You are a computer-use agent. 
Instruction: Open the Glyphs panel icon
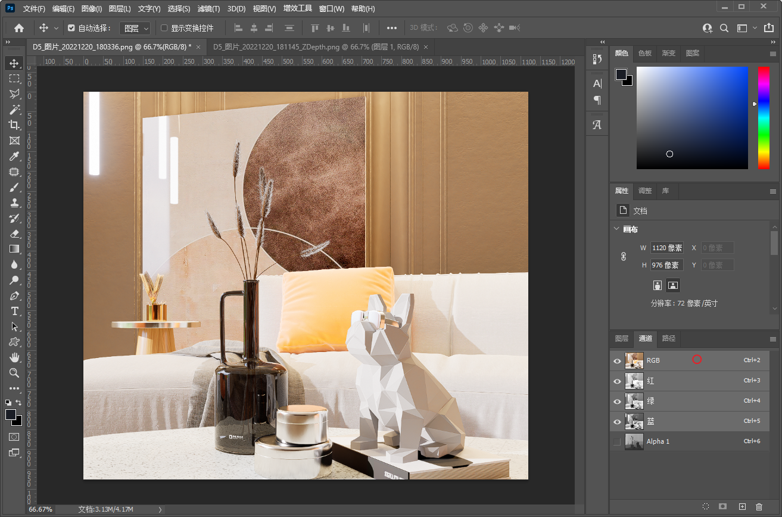(x=597, y=125)
